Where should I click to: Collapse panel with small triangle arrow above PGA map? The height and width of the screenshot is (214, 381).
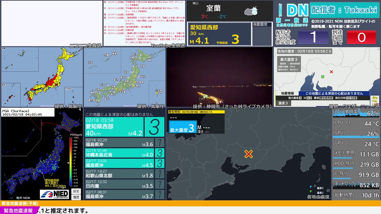[80, 109]
